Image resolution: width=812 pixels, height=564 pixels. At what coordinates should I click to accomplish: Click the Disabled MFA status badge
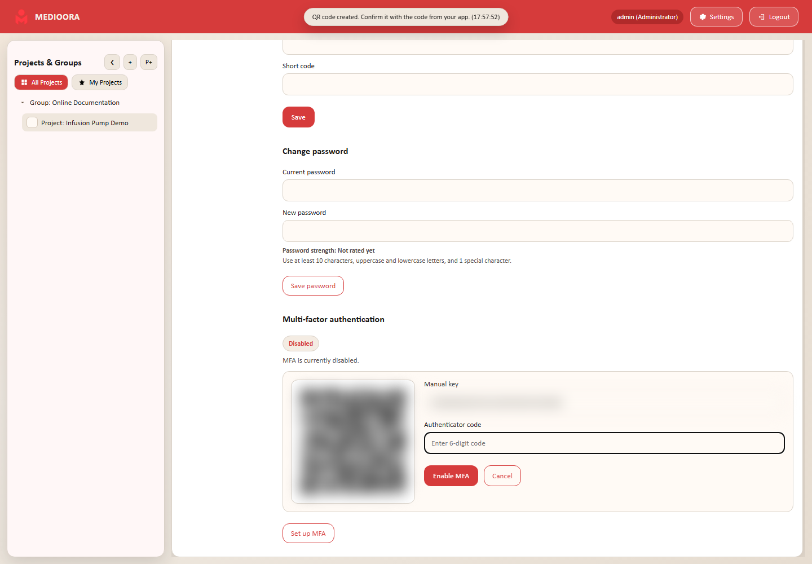click(x=301, y=343)
